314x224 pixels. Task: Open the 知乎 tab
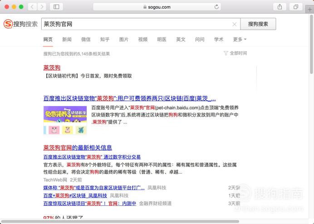105,39
